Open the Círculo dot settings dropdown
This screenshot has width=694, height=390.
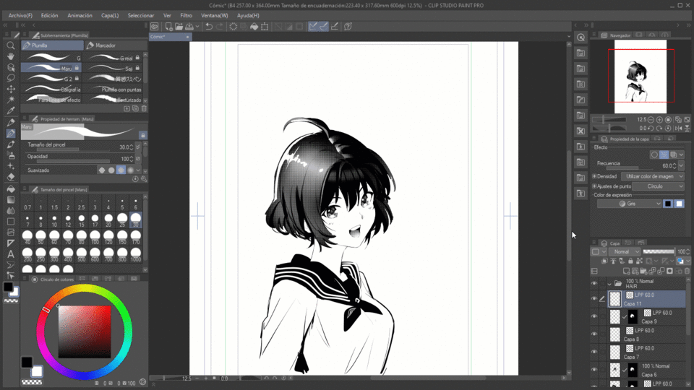(x=658, y=186)
